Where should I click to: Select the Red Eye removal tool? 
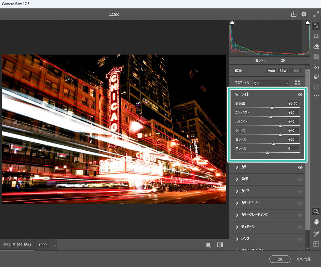coord(316,67)
